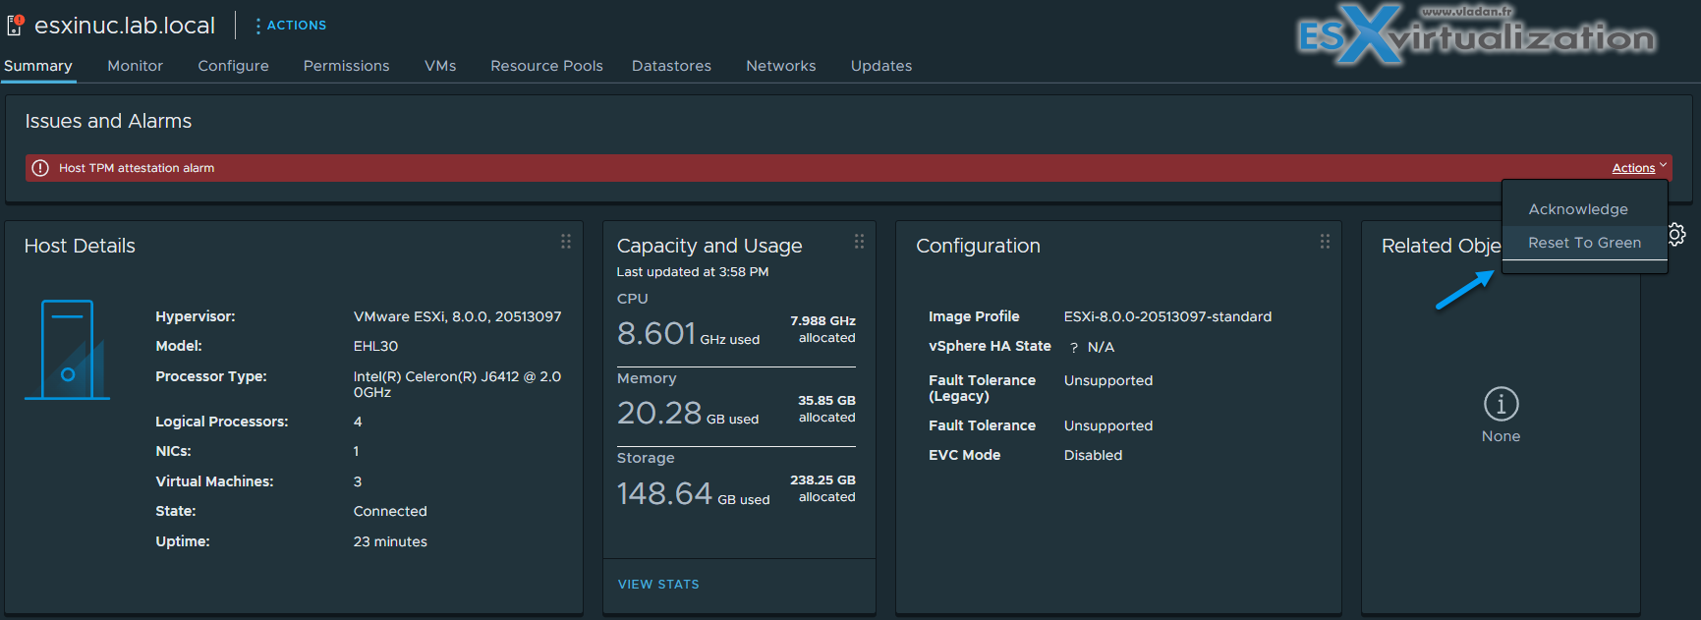The image size is (1701, 620).
Task: Select the EVC Mode value Disabled
Action: point(1093,456)
